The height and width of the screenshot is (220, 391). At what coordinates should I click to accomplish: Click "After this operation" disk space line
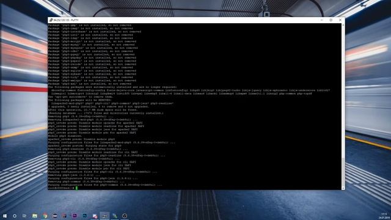(x=92, y=110)
